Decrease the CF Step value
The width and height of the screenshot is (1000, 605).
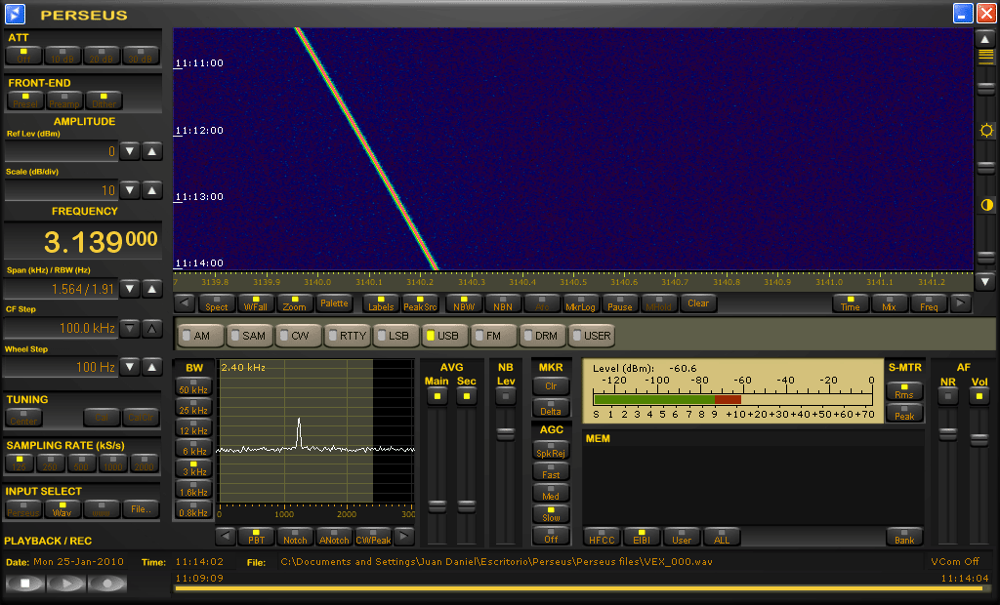pyautogui.click(x=130, y=328)
